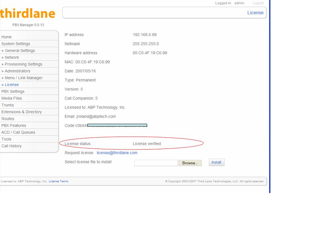Image resolution: width=309 pixels, height=232 pixels.
Task: Click the Version: 5 line
Action: [74, 89]
